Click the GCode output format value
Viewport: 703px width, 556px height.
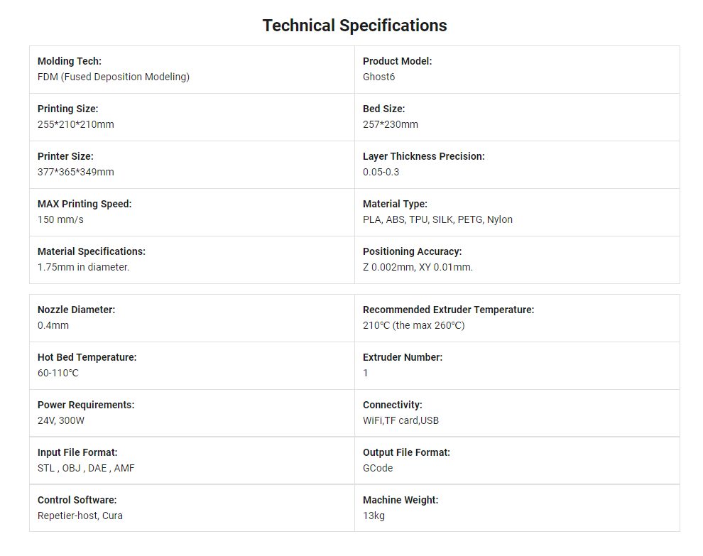point(378,468)
